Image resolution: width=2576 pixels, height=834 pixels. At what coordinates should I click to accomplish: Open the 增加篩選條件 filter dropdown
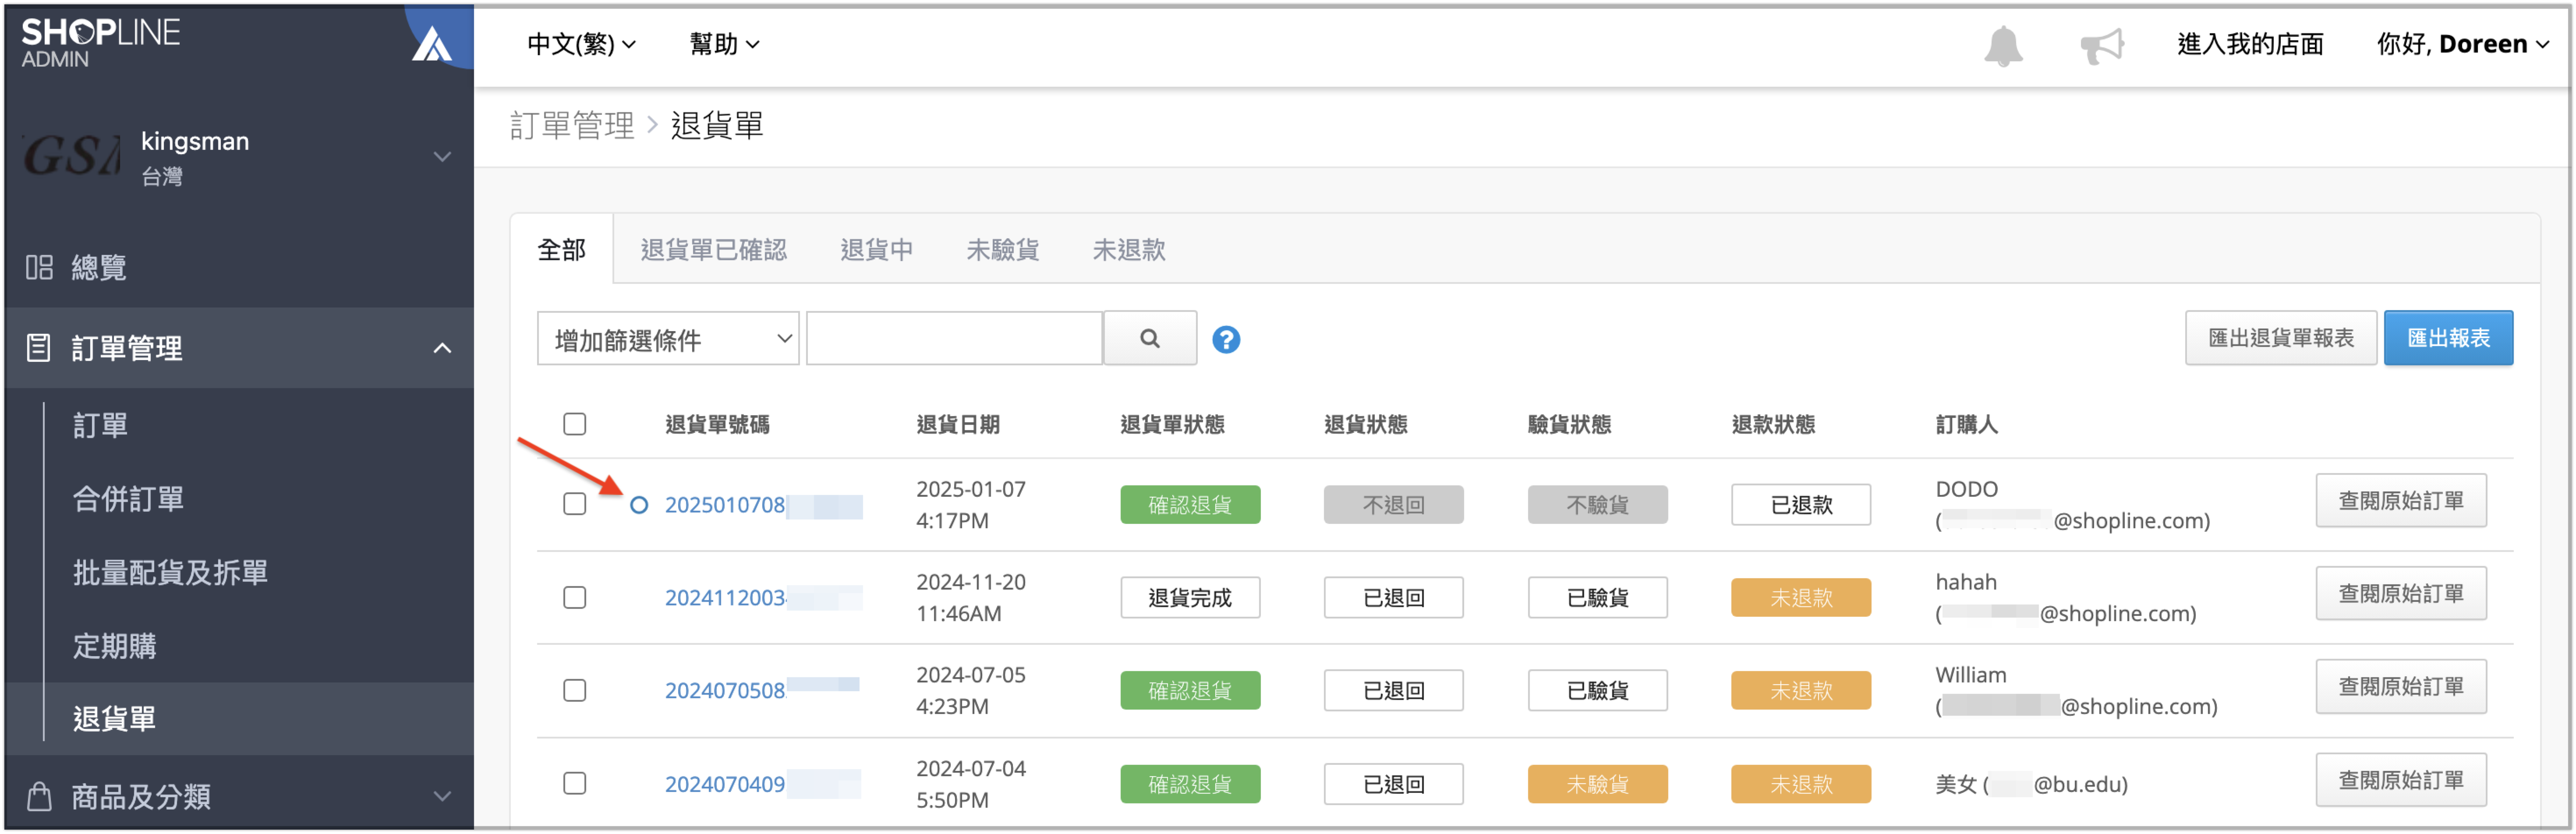pos(668,339)
